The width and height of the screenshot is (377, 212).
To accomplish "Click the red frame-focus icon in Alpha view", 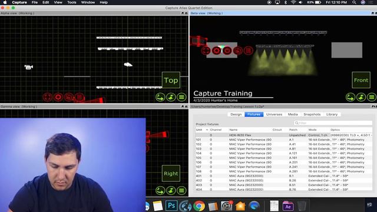I will coord(48,97).
